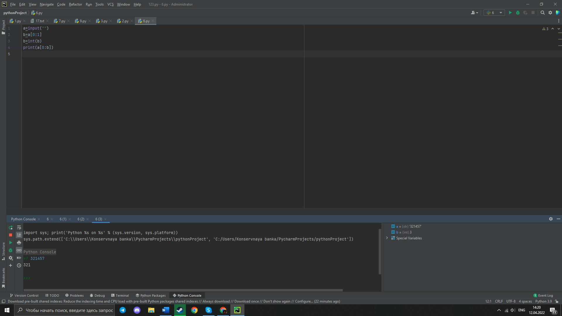Open the File menu
This screenshot has height=316, width=562.
pyautogui.click(x=13, y=4)
